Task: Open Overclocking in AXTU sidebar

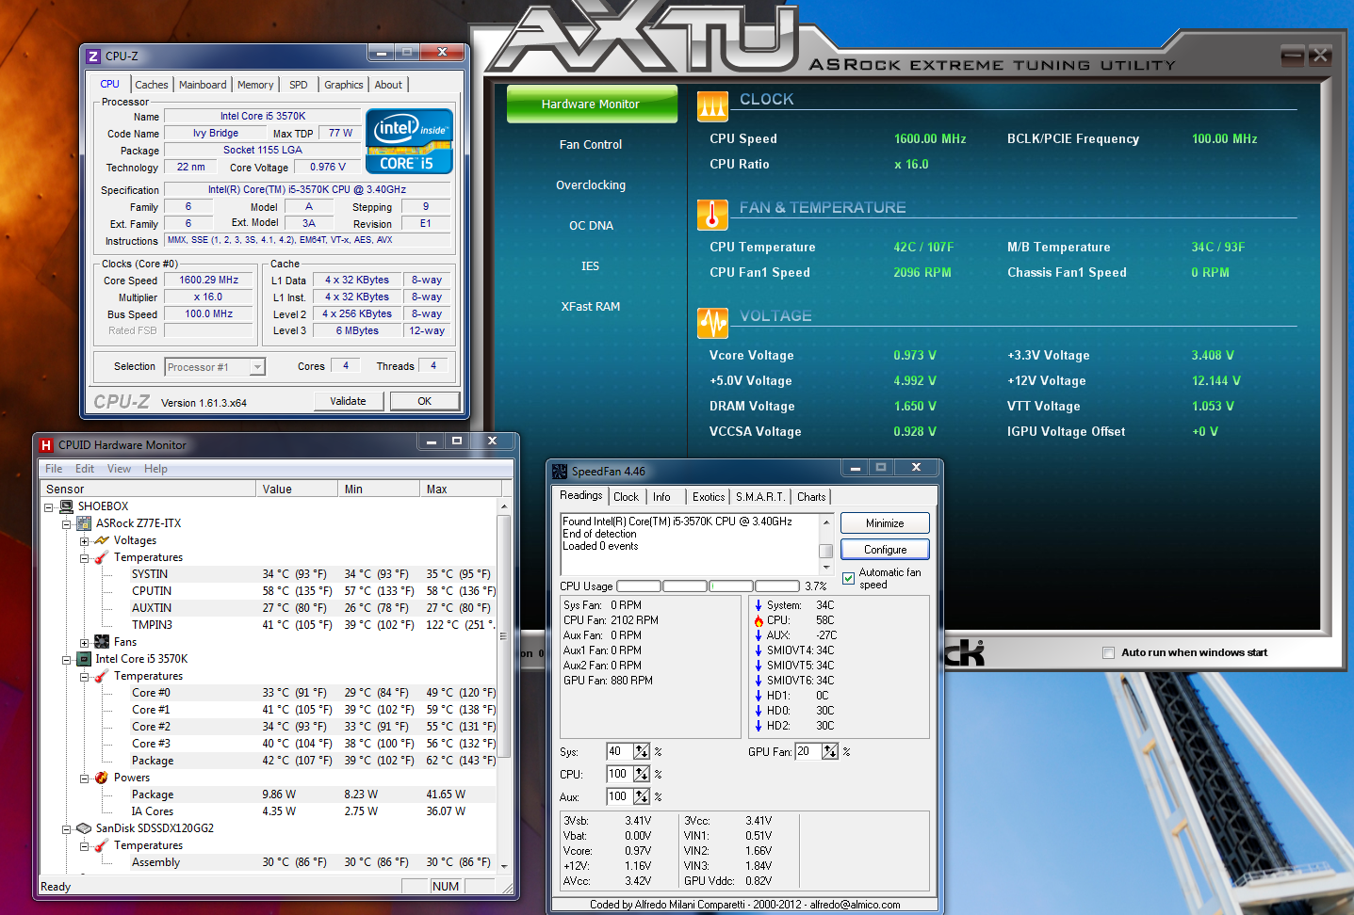Action: pos(591,185)
